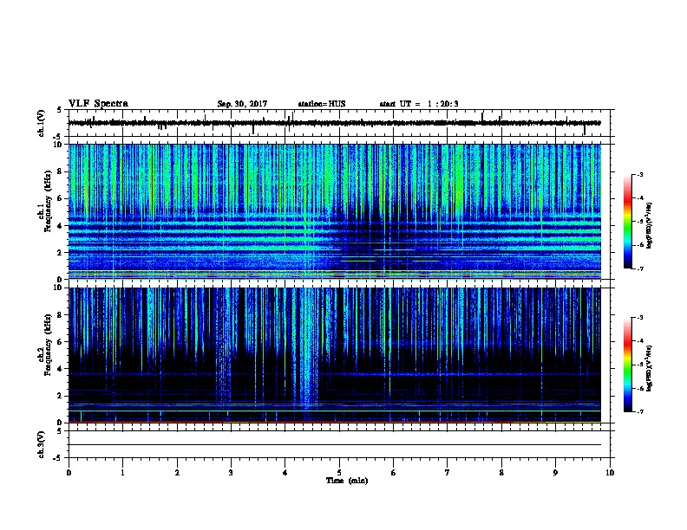Image resolution: width=687 pixels, height=530 pixels.
Task: Click the time axis tick label "8"
Action: 501,473
